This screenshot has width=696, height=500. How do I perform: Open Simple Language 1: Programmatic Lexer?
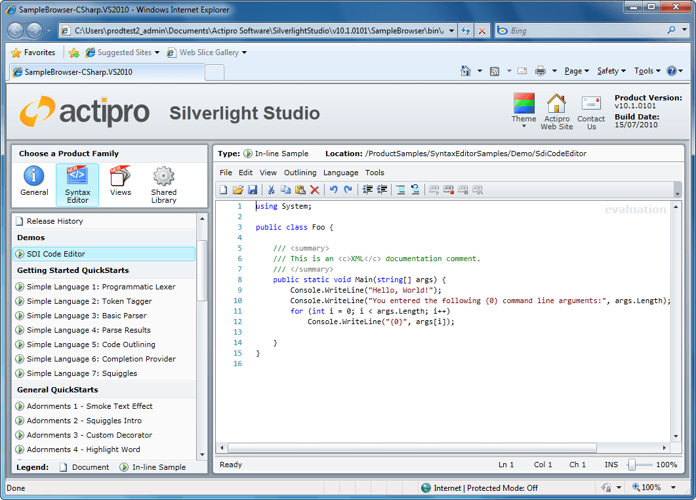point(101,287)
